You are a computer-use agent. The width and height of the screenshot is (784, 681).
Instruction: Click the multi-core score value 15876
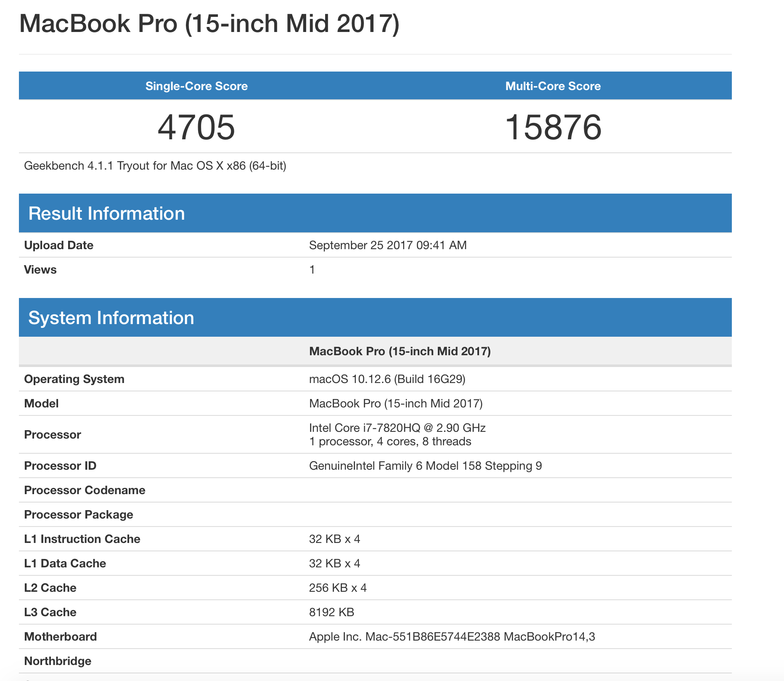click(x=553, y=127)
